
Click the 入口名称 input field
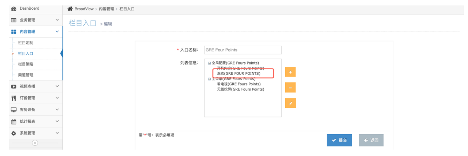pos(243,50)
